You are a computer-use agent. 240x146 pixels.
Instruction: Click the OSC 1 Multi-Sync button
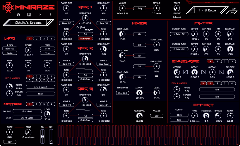[83, 39]
